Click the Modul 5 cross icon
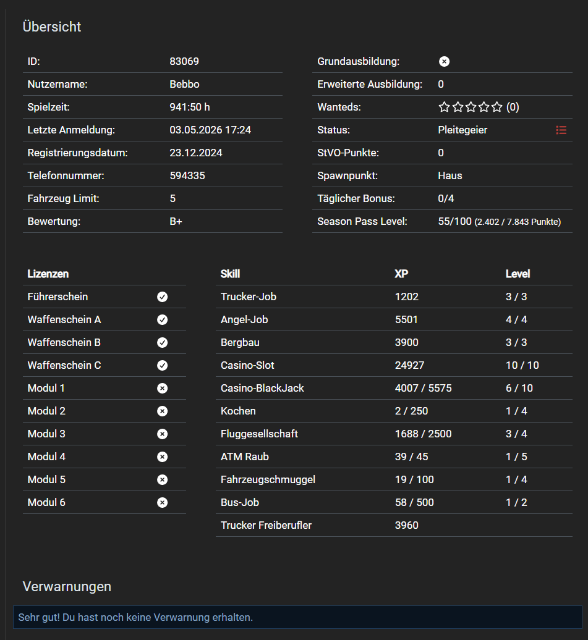This screenshot has height=640, width=588. point(162,479)
